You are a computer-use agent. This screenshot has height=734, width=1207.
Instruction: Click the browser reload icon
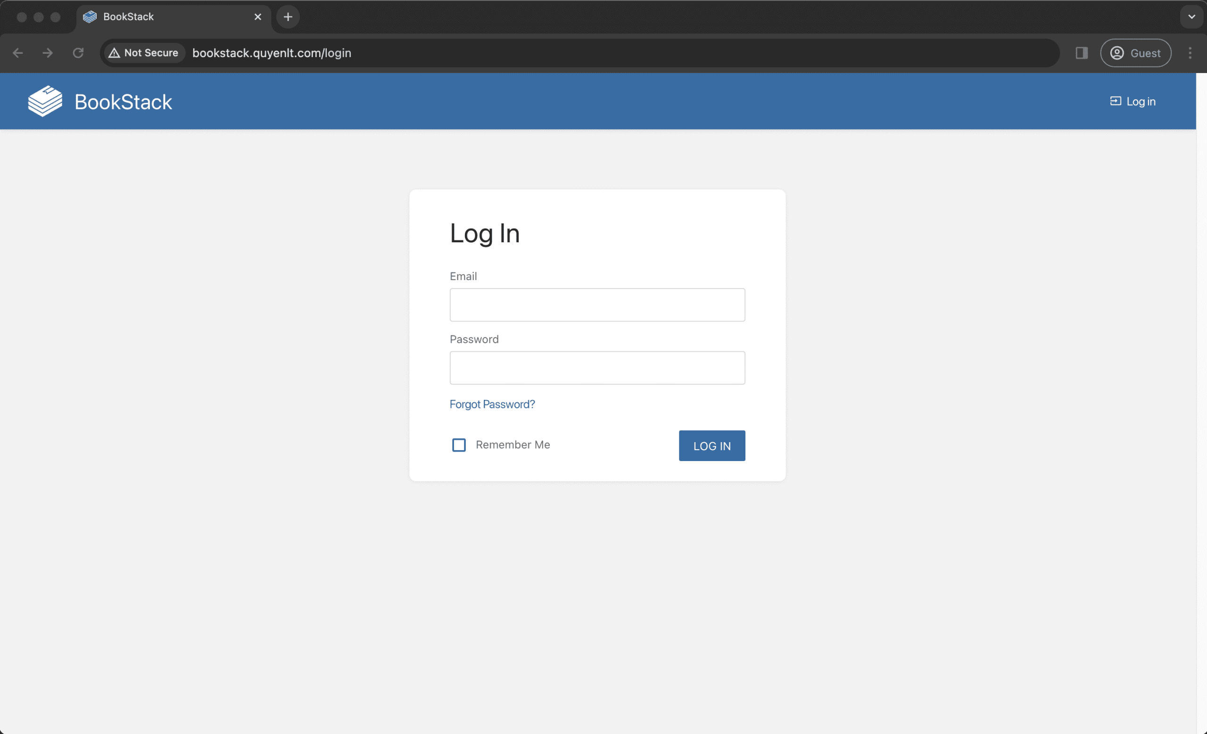pyautogui.click(x=78, y=53)
